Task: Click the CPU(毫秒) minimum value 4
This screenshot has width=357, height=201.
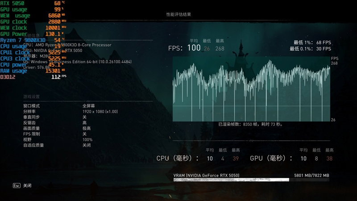Action: [x=223, y=159]
